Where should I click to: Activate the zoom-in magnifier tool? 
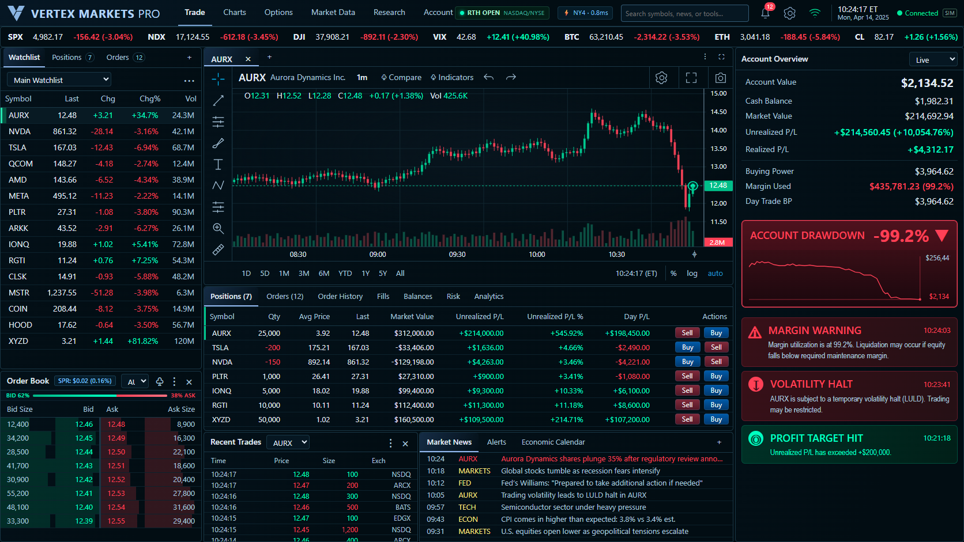point(218,228)
